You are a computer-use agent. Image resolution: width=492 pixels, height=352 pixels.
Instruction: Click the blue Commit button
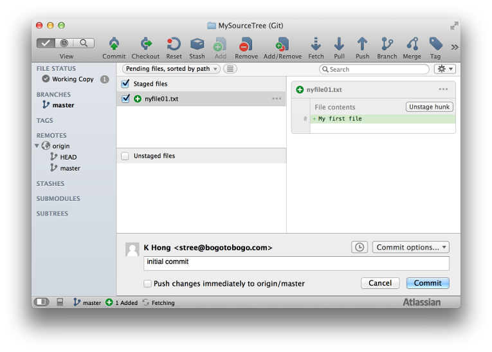pos(428,283)
